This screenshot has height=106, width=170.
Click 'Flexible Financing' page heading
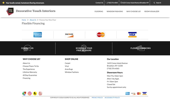click(33, 23)
